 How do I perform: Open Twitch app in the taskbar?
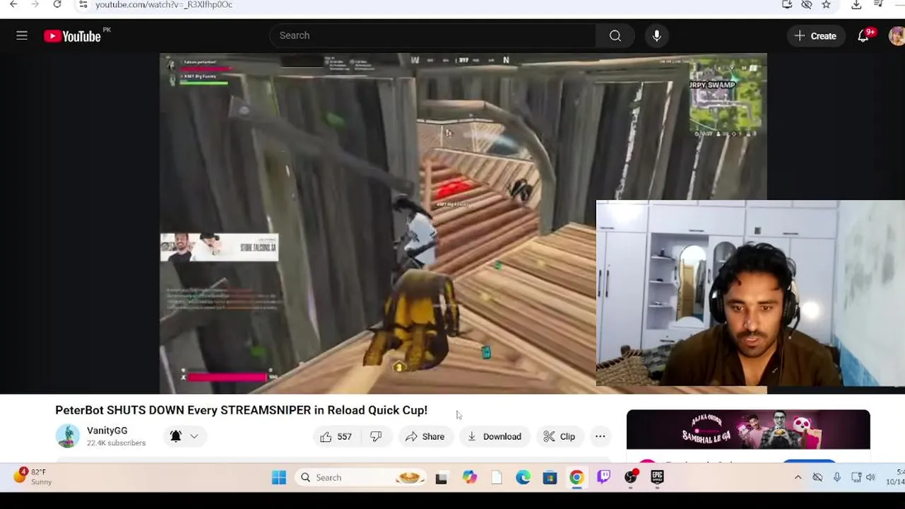coord(603,477)
